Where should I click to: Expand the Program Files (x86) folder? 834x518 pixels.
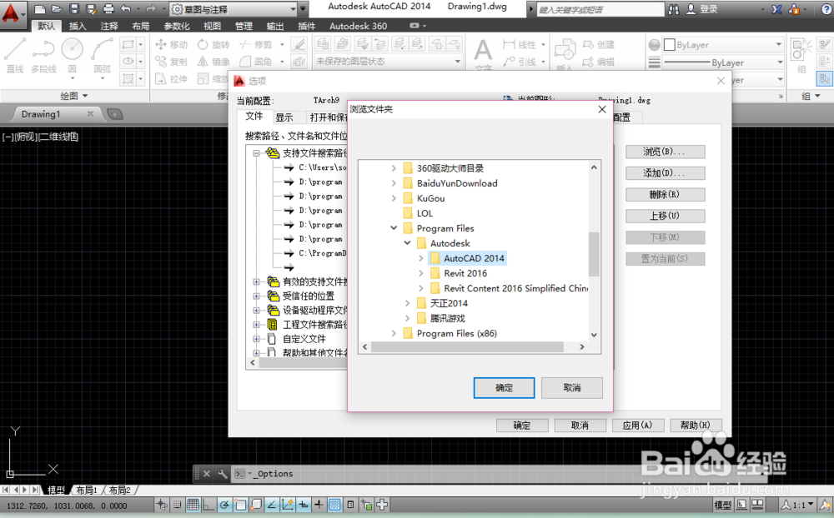coord(394,333)
